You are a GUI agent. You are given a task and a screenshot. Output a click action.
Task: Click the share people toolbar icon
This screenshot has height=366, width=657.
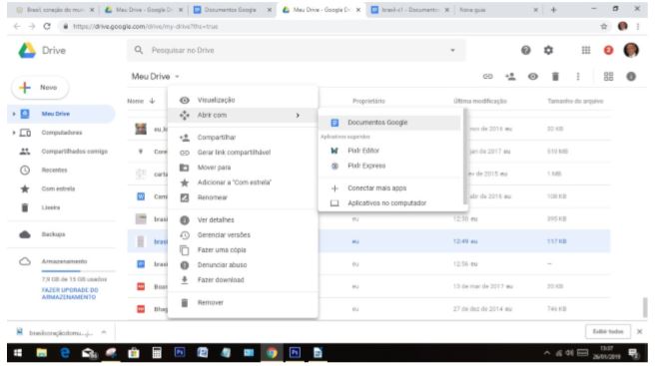(510, 77)
